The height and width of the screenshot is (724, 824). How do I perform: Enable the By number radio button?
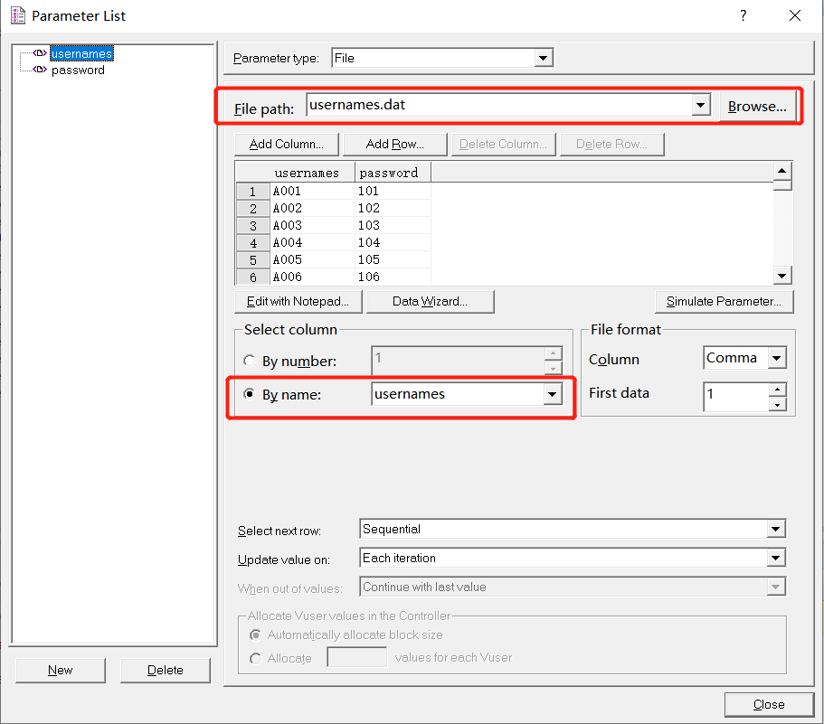pos(250,360)
